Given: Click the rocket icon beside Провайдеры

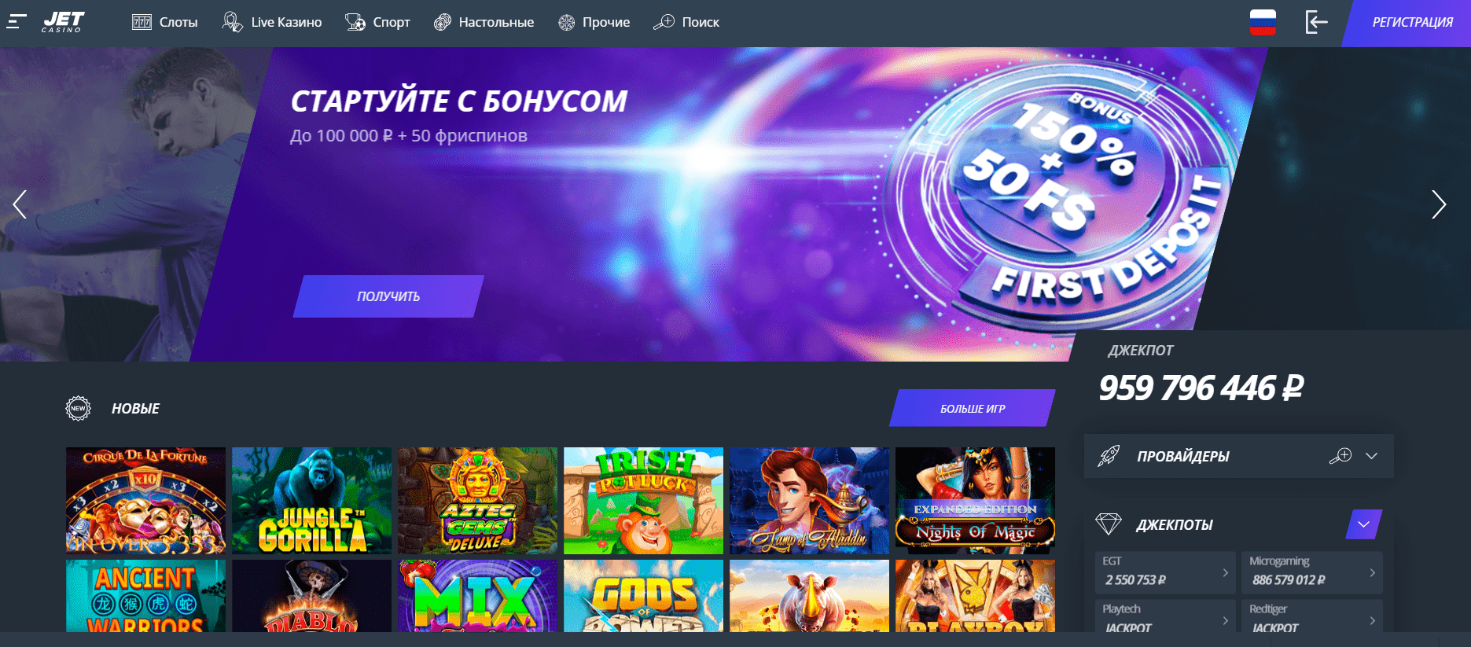Looking at the screenshot, I should [1109, 456].
